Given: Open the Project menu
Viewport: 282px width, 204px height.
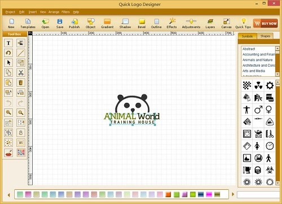Looking at the screenshot, I should 10,12.
